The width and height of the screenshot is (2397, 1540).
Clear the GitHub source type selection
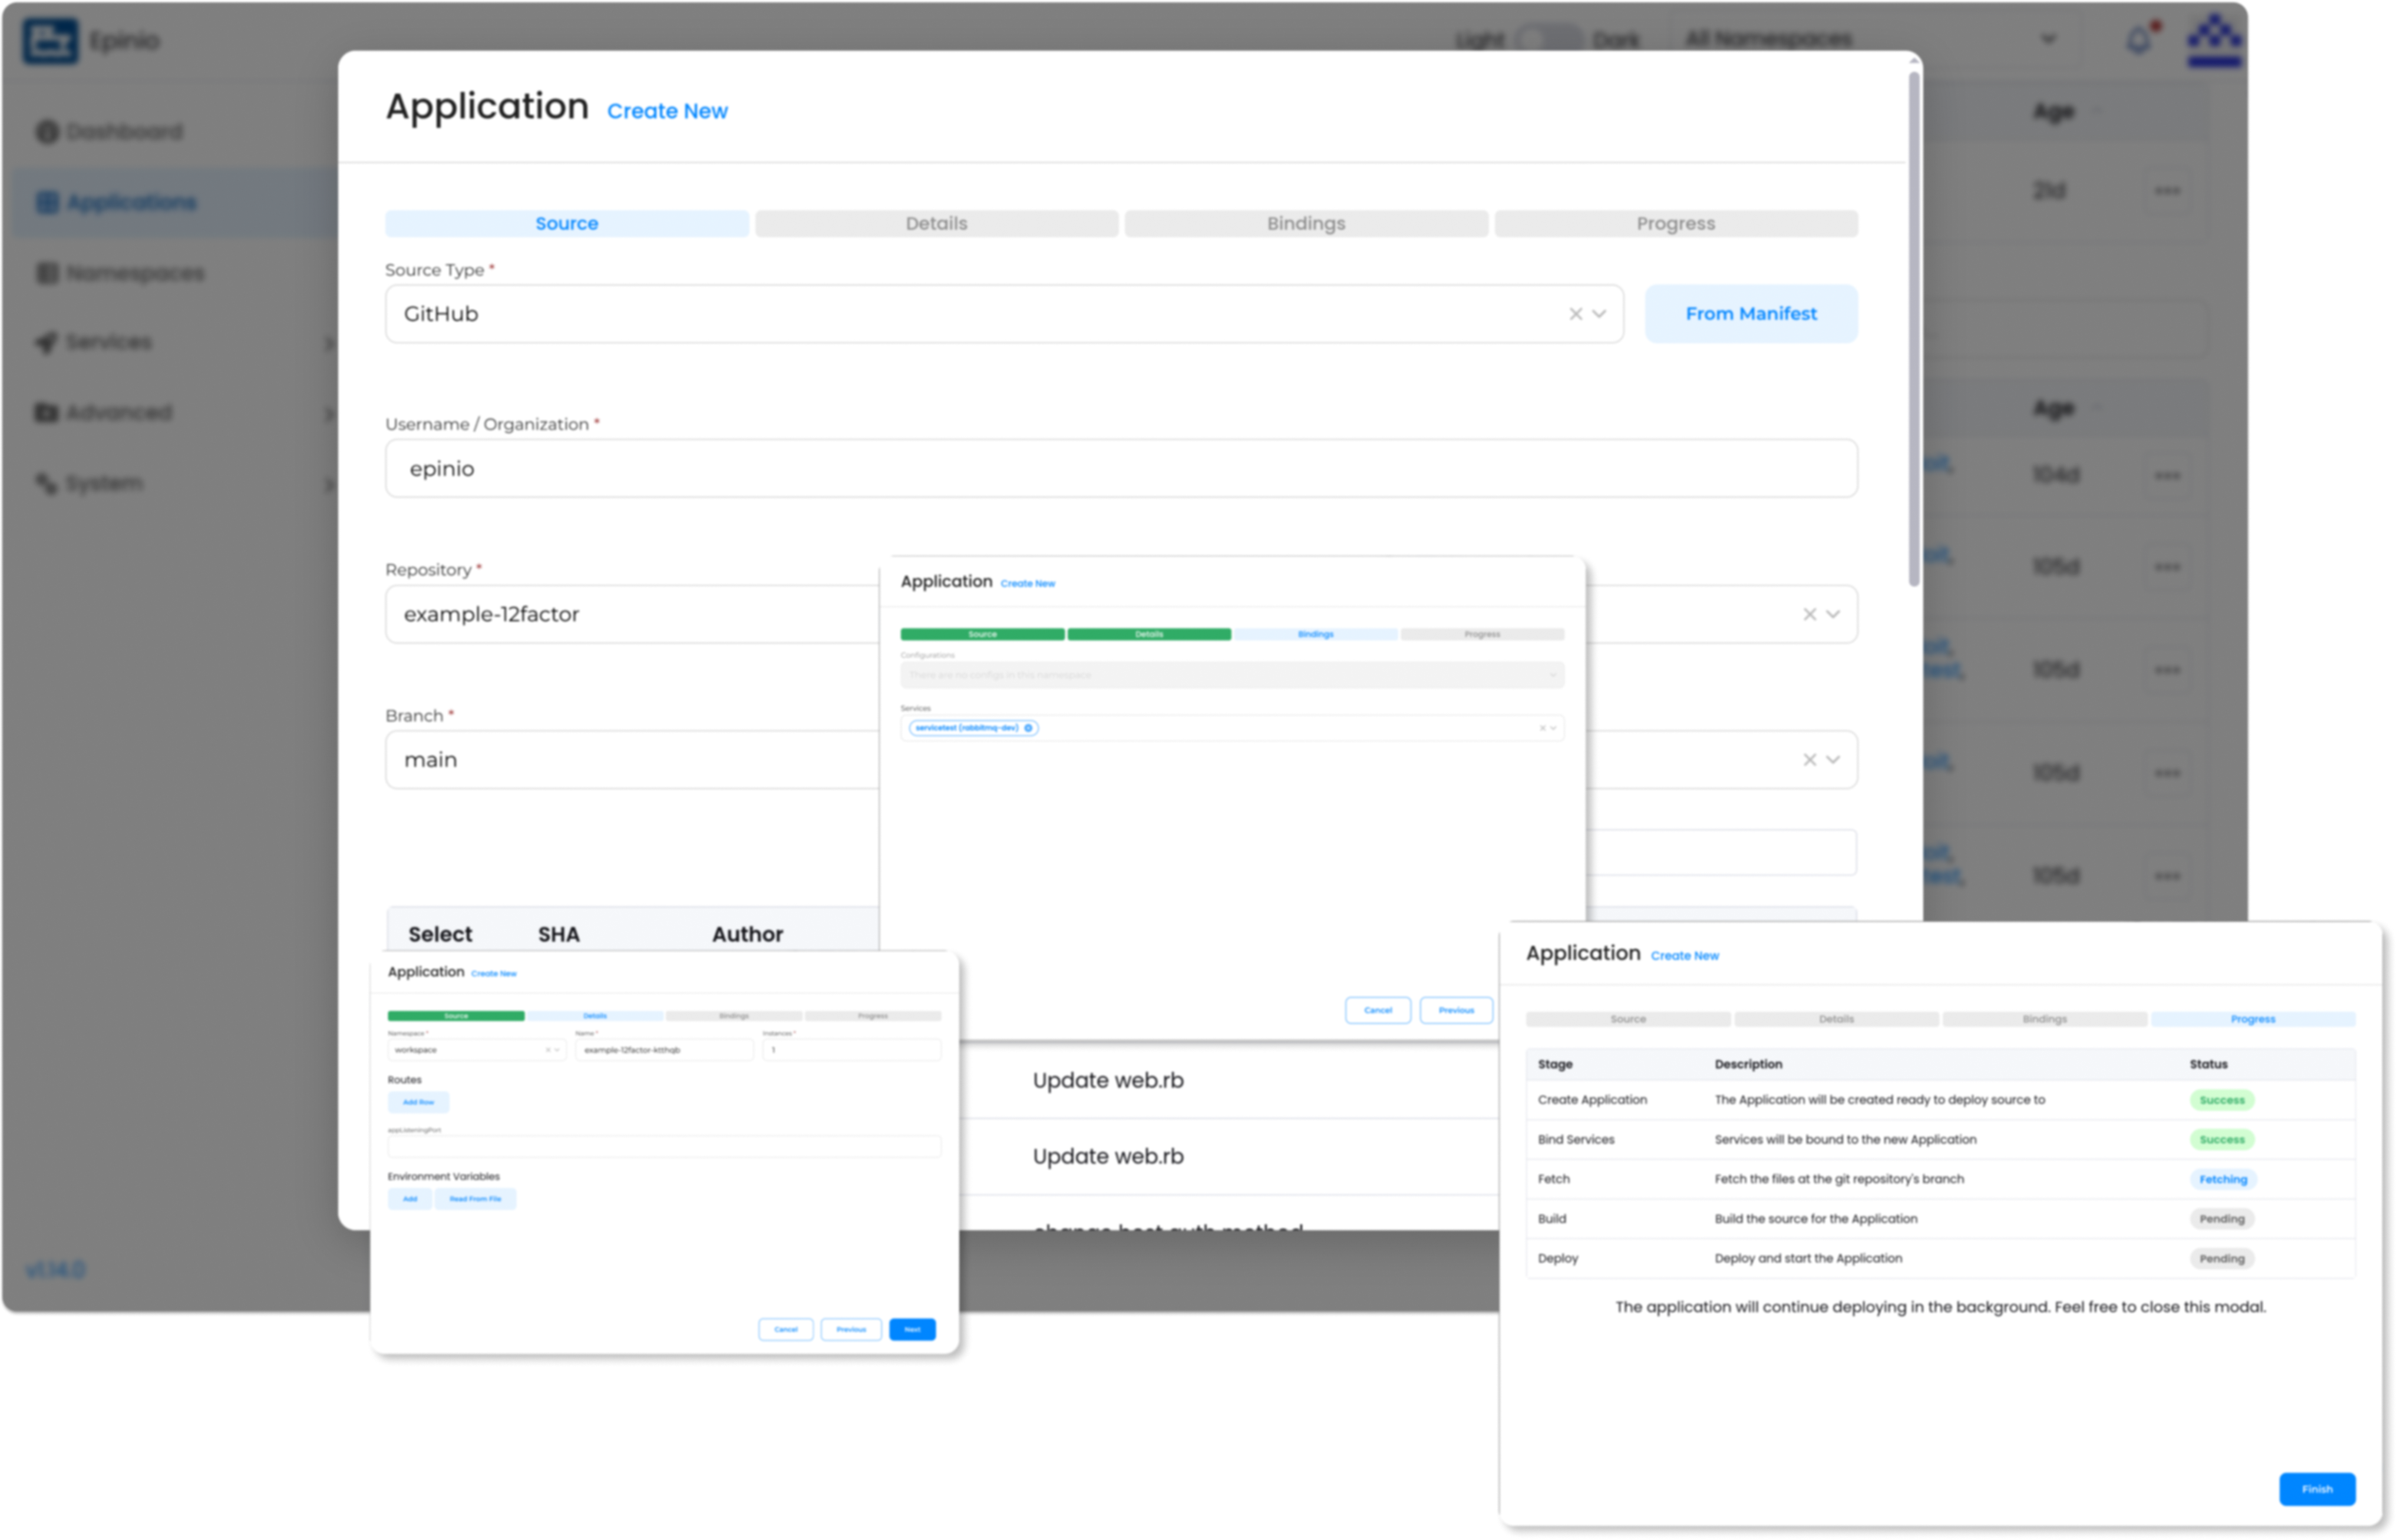1574,314
